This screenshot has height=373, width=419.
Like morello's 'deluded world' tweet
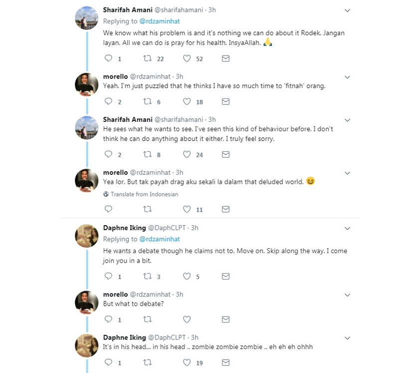pos(187,209)
